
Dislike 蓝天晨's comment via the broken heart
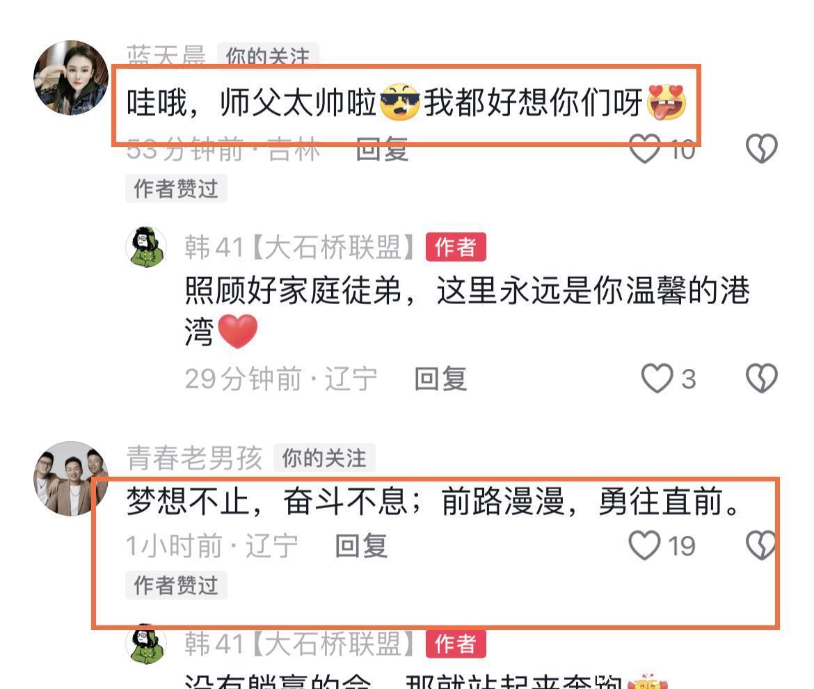(x=762, y=148)
